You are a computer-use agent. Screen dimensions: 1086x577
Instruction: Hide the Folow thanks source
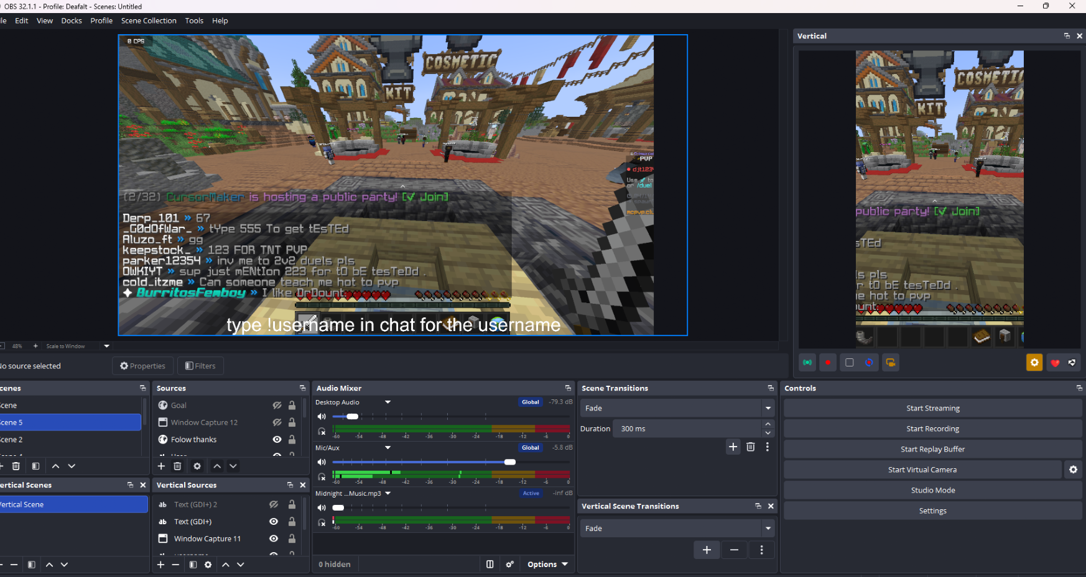277,440
